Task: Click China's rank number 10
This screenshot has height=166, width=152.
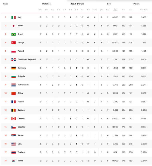Action: (x=5, y=93)
